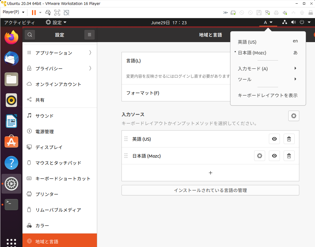The width and height of the screenshot is (315, 247).
Task: Enter full screen mode in VMware
Action: pos(57,12)
